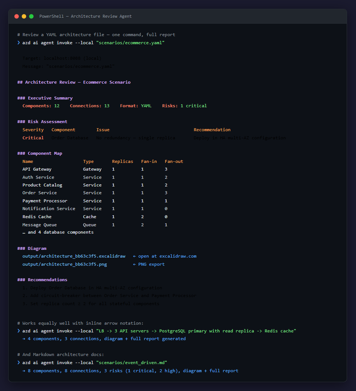
Task: Click the 'Message Queue' row name
Action: [40, 225]
